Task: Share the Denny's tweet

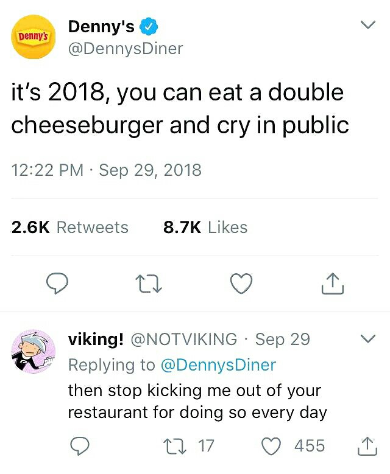Action: [332, 284]
